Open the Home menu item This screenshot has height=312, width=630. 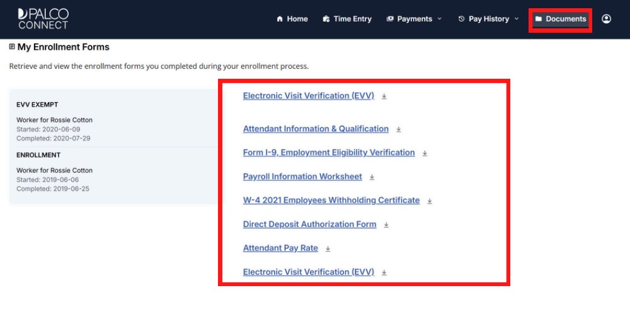click(x=292, y=19)
